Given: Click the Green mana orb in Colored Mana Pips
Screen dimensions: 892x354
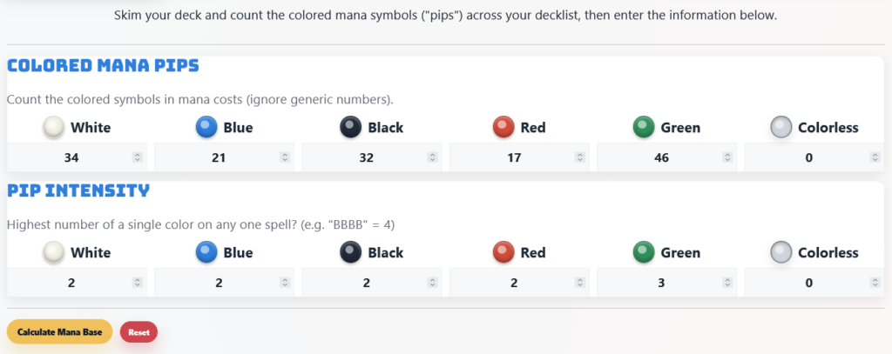Looking at the screenshot, I should pos(644,128).
